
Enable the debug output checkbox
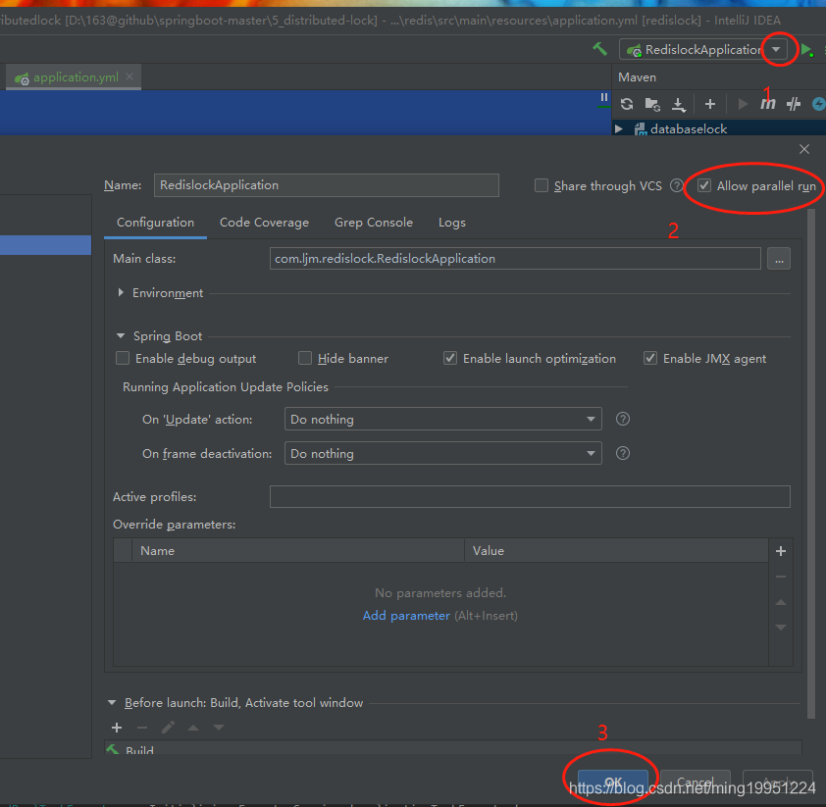point(123,359)
